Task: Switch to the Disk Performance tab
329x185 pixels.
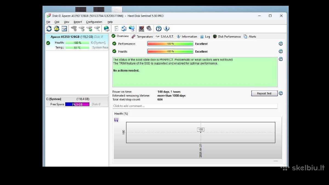Action: click(227, 36)
